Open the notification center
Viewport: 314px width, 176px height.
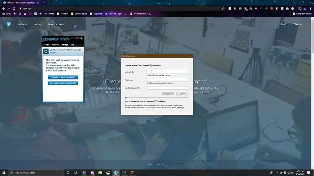pos(309,173)
